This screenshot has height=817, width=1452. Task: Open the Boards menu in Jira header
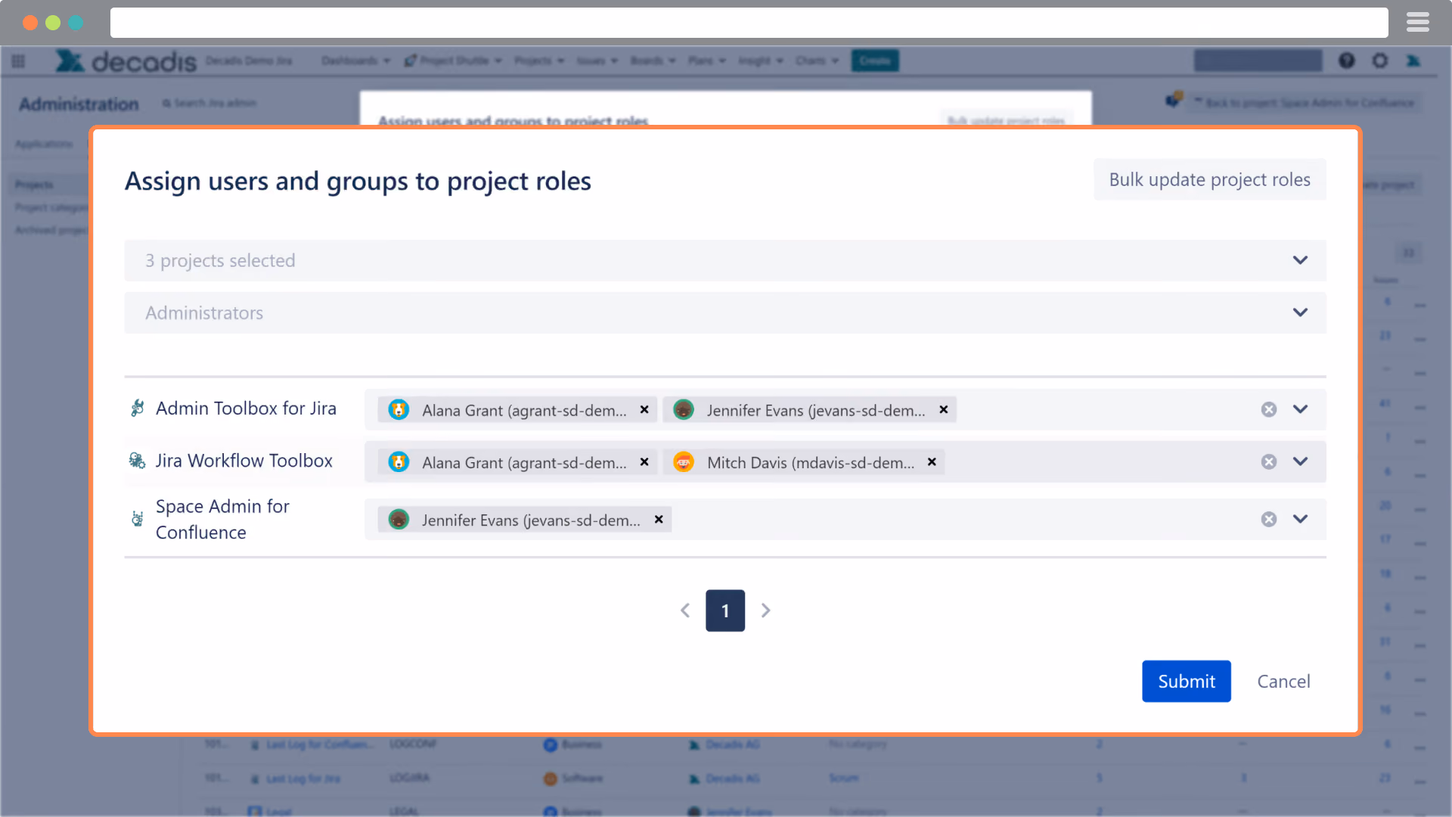click(653, 61)
